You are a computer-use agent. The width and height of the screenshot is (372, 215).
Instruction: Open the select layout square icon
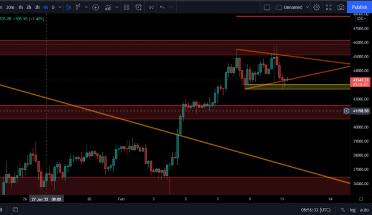click(267, 8)
